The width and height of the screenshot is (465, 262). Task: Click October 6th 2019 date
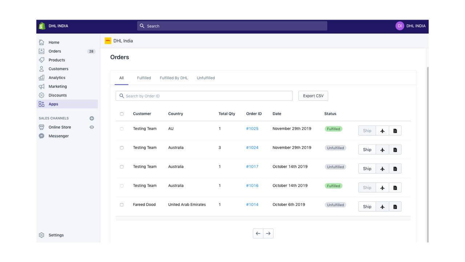click(289, 205)
